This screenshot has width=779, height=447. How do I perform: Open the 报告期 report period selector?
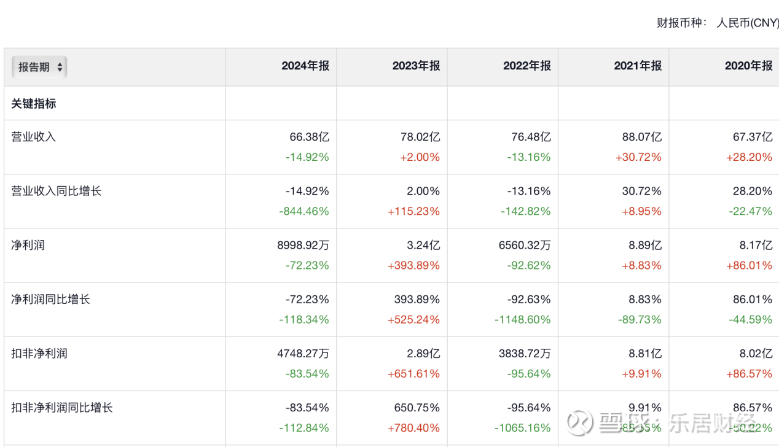tap(39, 67)
